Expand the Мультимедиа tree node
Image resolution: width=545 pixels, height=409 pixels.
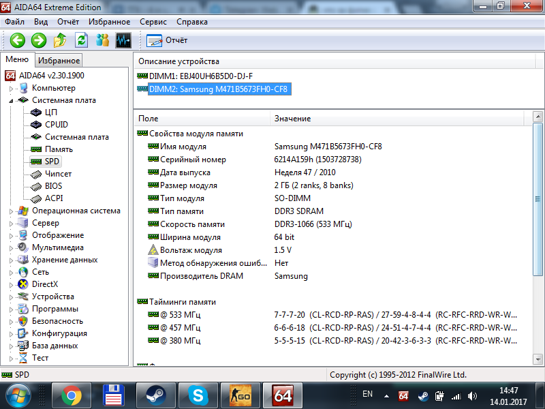coord(11,248)
